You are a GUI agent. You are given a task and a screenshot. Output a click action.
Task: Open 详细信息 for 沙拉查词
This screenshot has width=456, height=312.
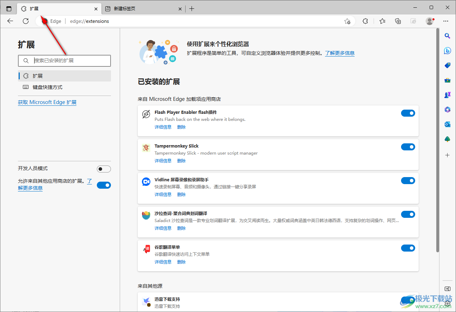[x=163, y=228]
